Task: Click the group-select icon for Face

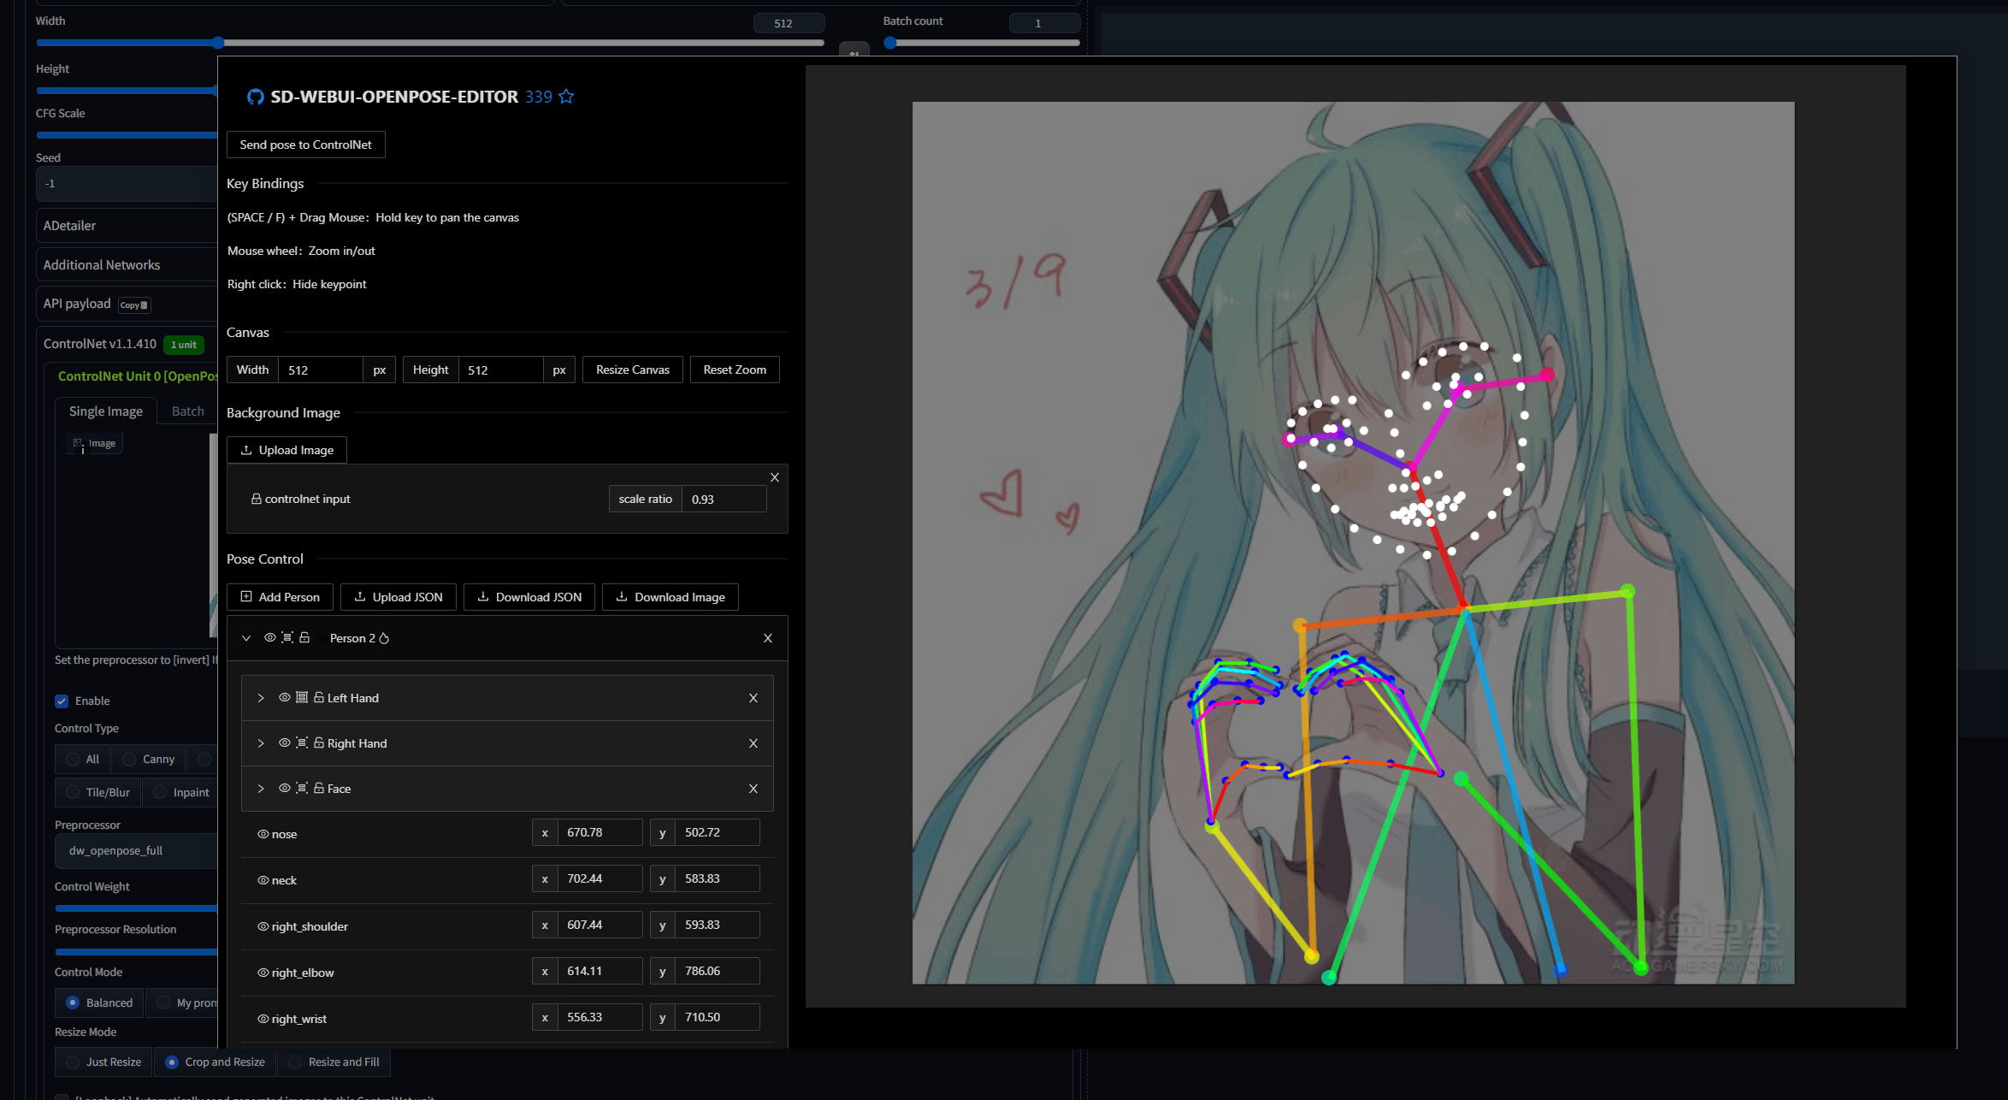Action: 302,789
